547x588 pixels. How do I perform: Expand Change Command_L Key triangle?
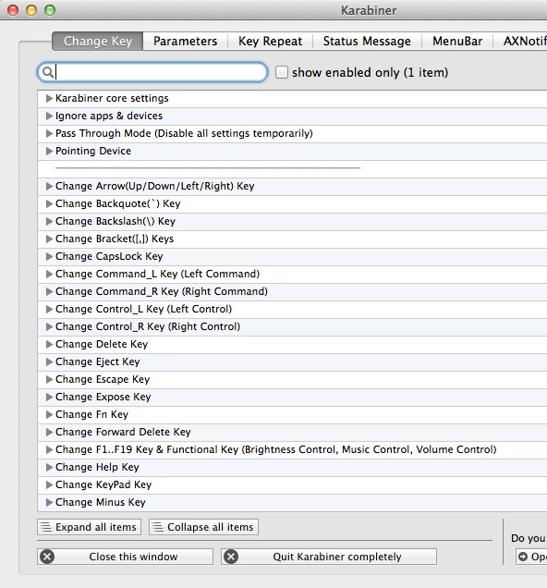(x=49, y=275)
